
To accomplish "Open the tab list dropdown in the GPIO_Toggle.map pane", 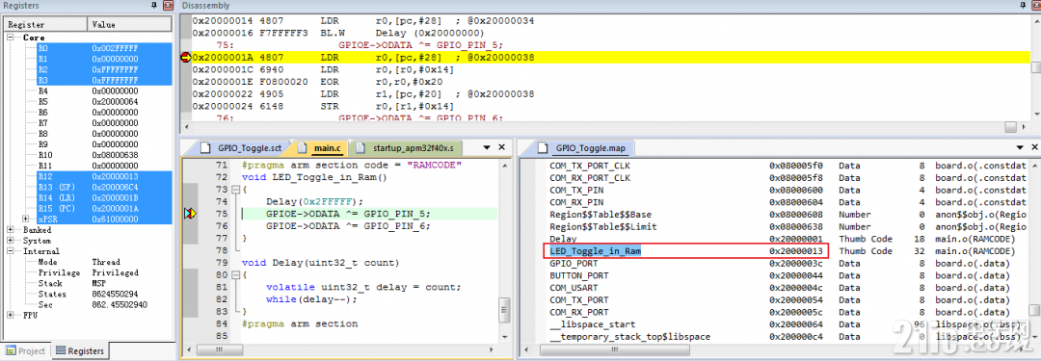I will 1019,147.
